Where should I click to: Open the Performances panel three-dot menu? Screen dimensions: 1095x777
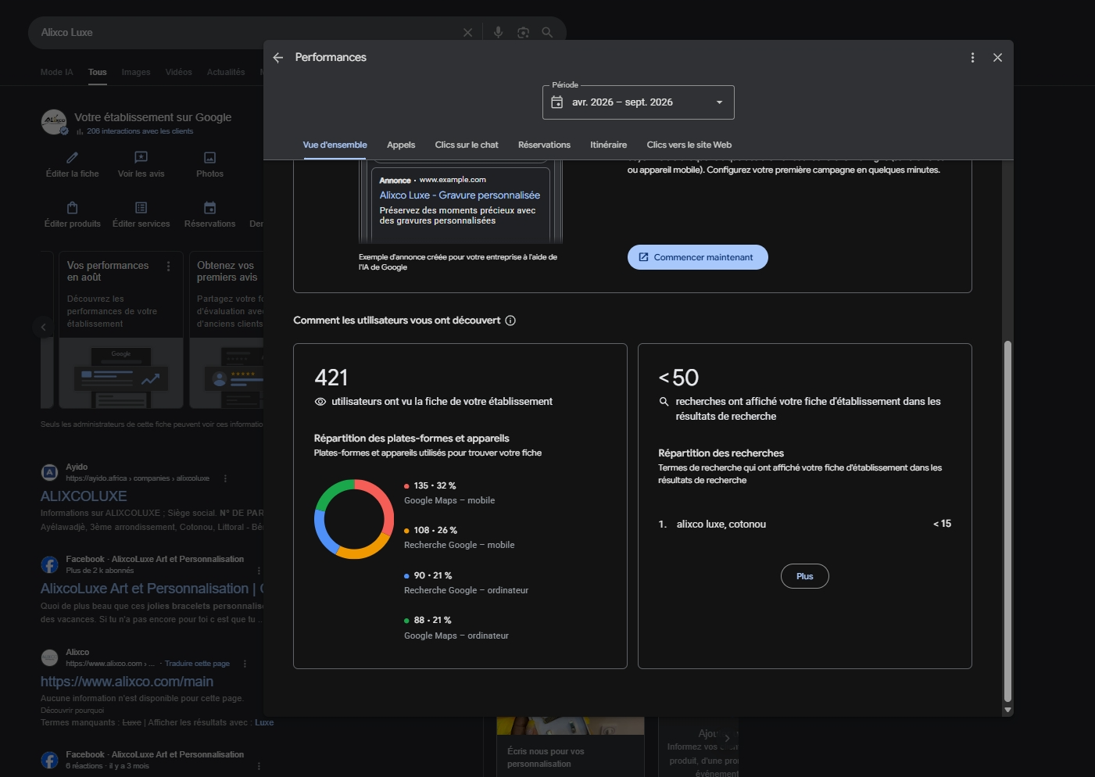(x=972, y=58)
